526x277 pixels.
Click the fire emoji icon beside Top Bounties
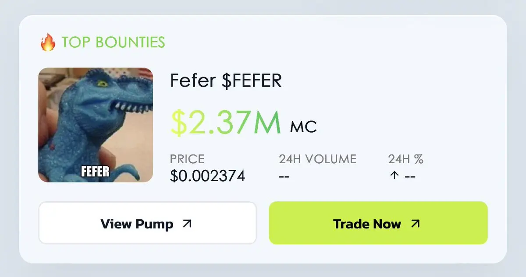click(x=47, y=42)
